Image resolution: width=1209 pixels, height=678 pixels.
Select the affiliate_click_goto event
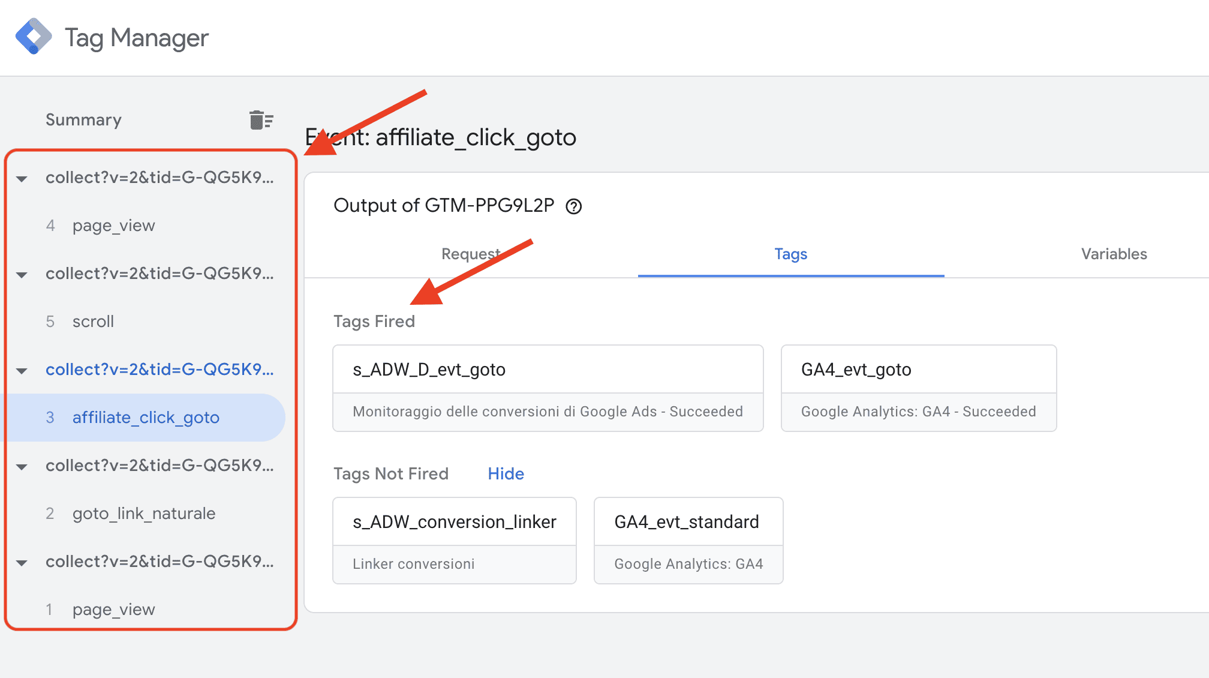coord(146,418)
